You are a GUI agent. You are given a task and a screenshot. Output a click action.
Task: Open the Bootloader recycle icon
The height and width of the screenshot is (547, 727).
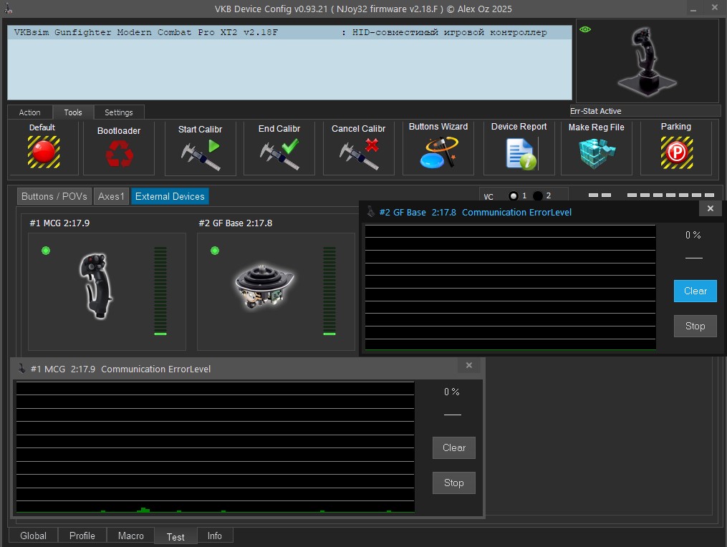(x=119, y=153)
